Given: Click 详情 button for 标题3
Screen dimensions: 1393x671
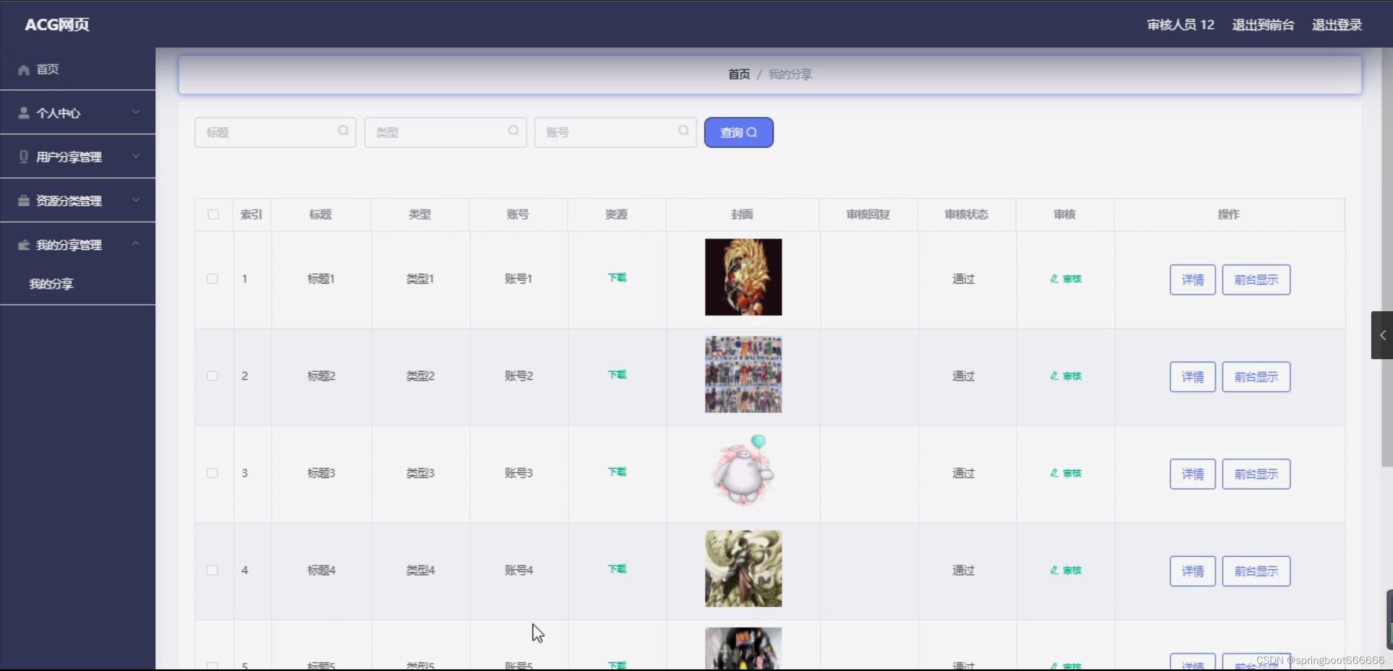Looking at the screenshot, I should click(x=1193, y=474).
